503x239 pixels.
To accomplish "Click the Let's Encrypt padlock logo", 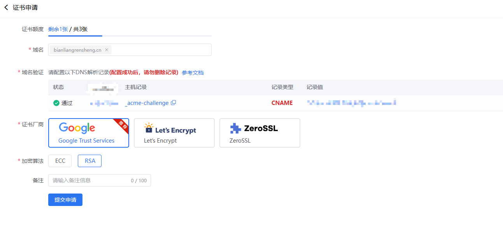I will pyautogui.click(x=149, y=128).
